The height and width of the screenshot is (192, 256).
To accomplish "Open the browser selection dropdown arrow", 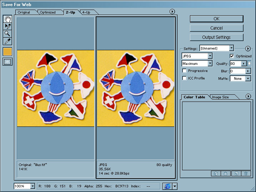I will pyautogui.click(x=175, y=186).
